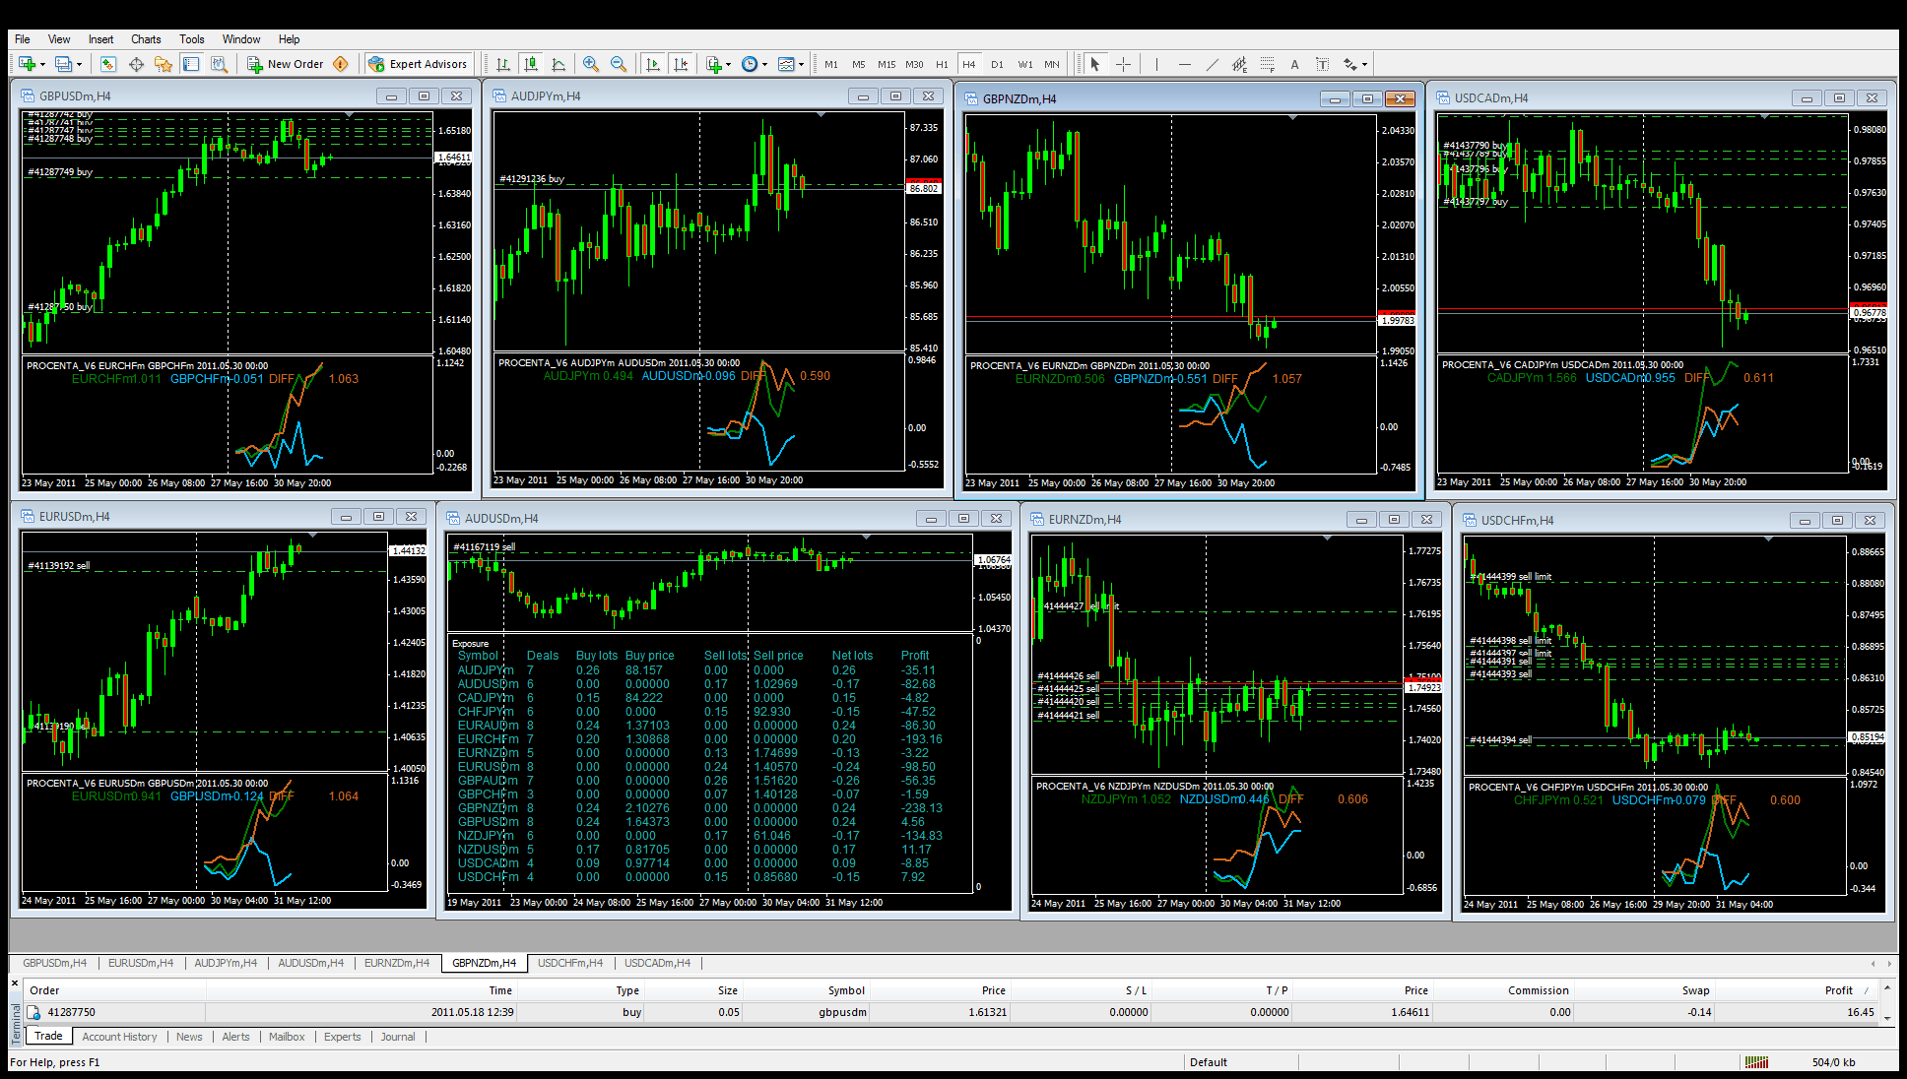This screenshot has width=1907, height=1079.
Task: Select the Fibonacci Retracement tool
Action: point(1267,64)
